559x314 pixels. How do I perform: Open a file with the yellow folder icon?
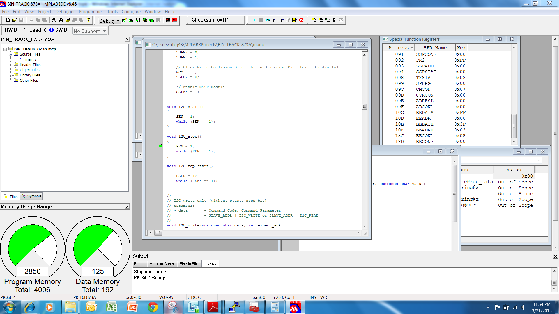point(14,20)
